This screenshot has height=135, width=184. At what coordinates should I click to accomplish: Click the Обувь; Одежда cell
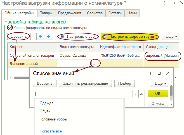77,55
